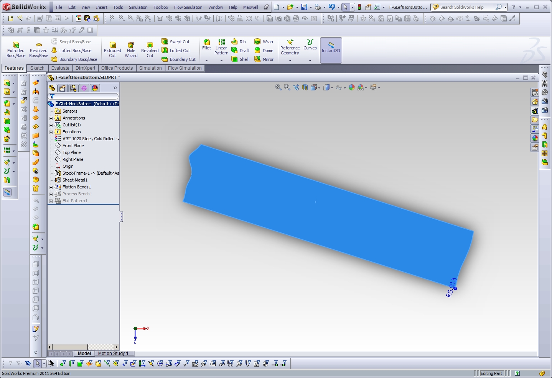Viewport: 552px width, 378px height.
Task: Switch to the Motion Study 1 tab
Action: pos(113,353)
